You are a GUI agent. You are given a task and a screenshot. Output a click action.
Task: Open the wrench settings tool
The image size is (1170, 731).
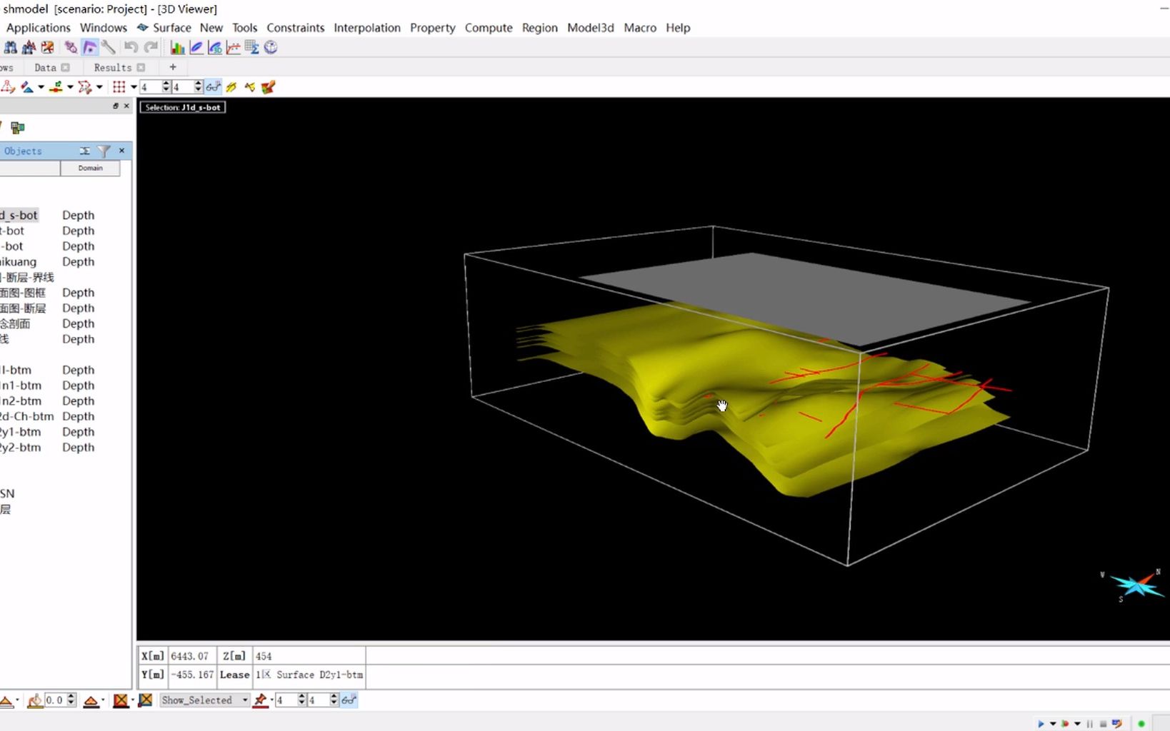[108, 48]
